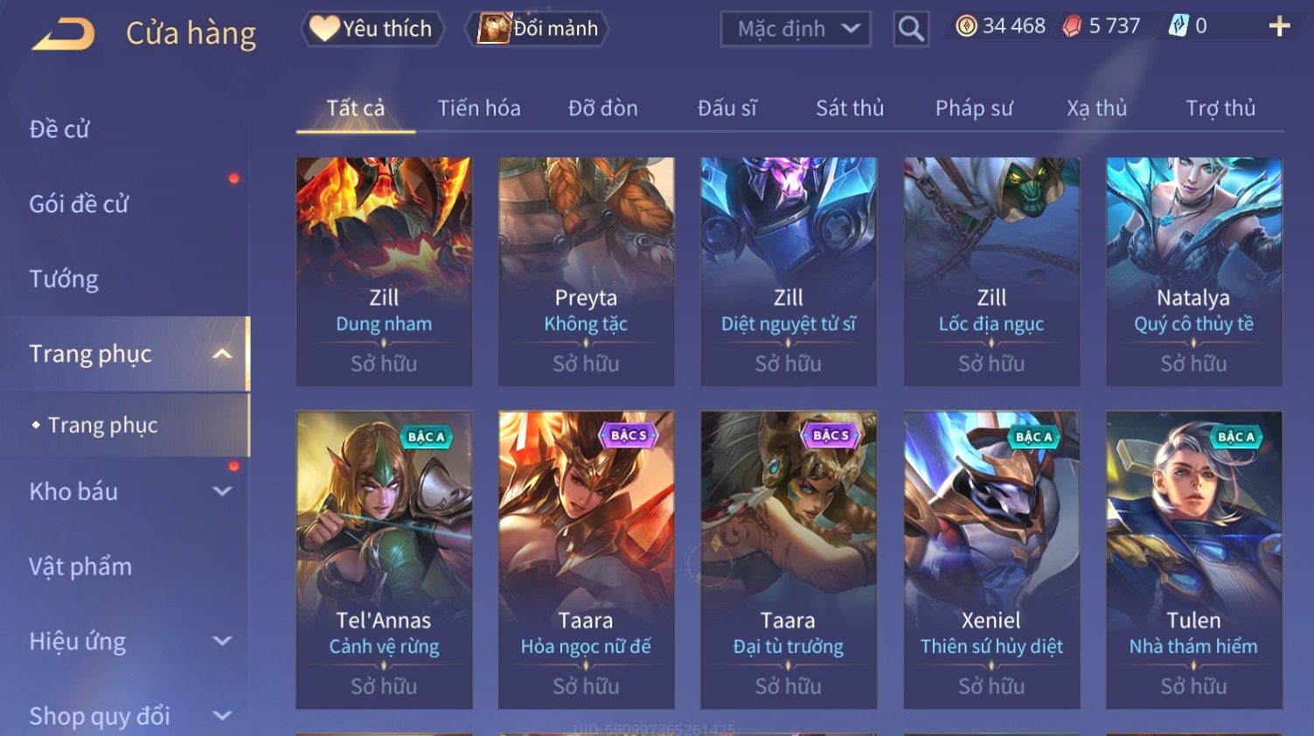Select Tulen Nhà thám hiểm skin card
The image size is (1314, 736).
1194,559
